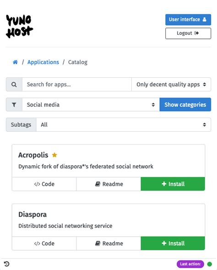Click the funnel filter icon
The width and height of the screenshot is (217, 270).
click(x=14, y=105)
